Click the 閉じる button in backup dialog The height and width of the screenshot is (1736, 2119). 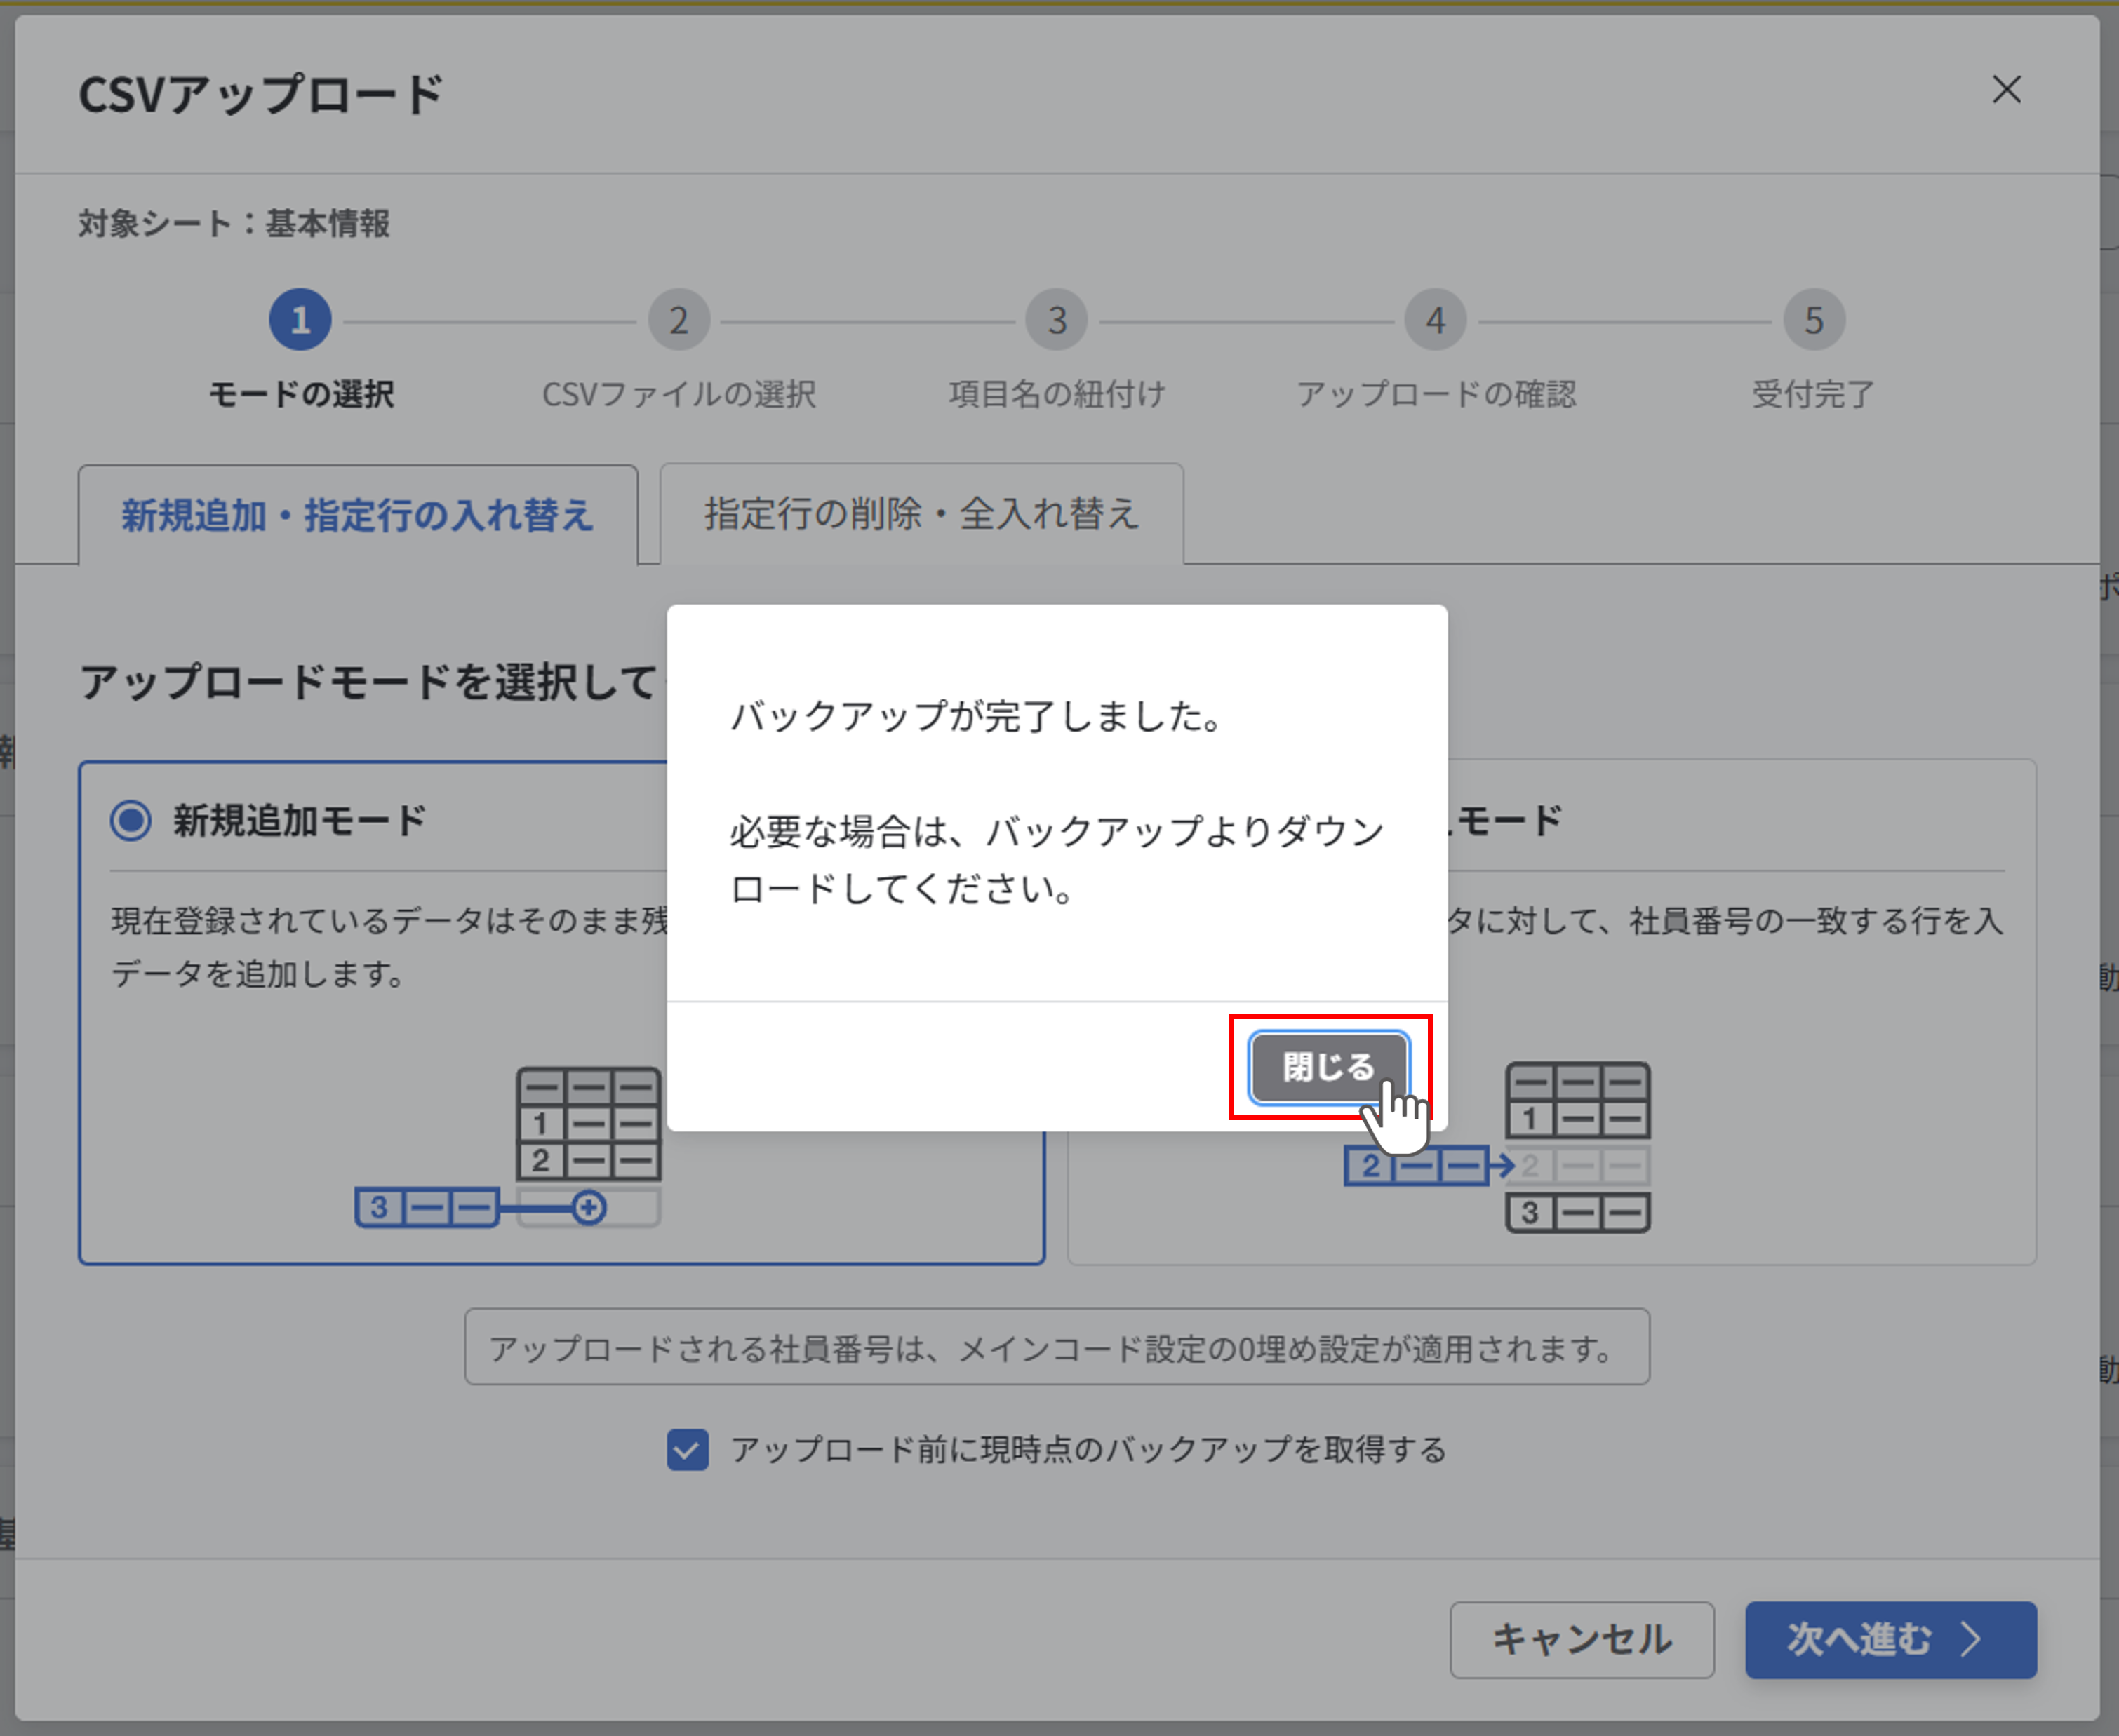pyautogui.click(x=1329, y=1067)
